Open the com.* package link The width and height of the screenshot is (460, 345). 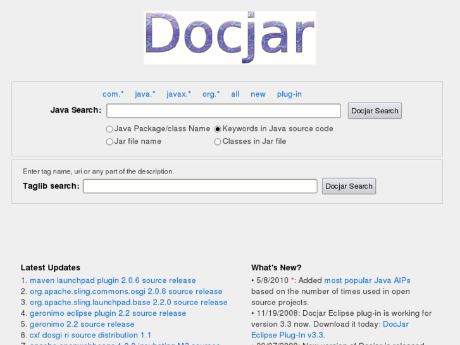(113, 94)
